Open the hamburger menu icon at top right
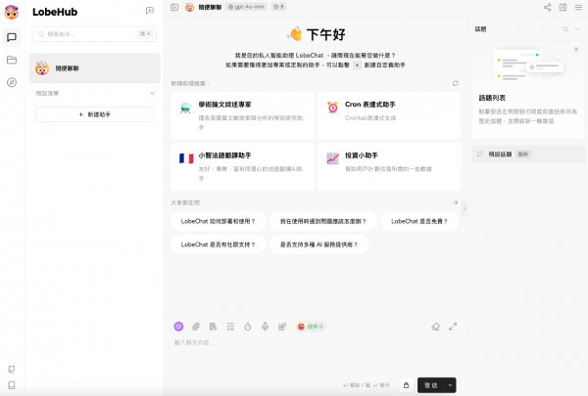The height and width of the screenshot is (396, 588). (578, 7)
